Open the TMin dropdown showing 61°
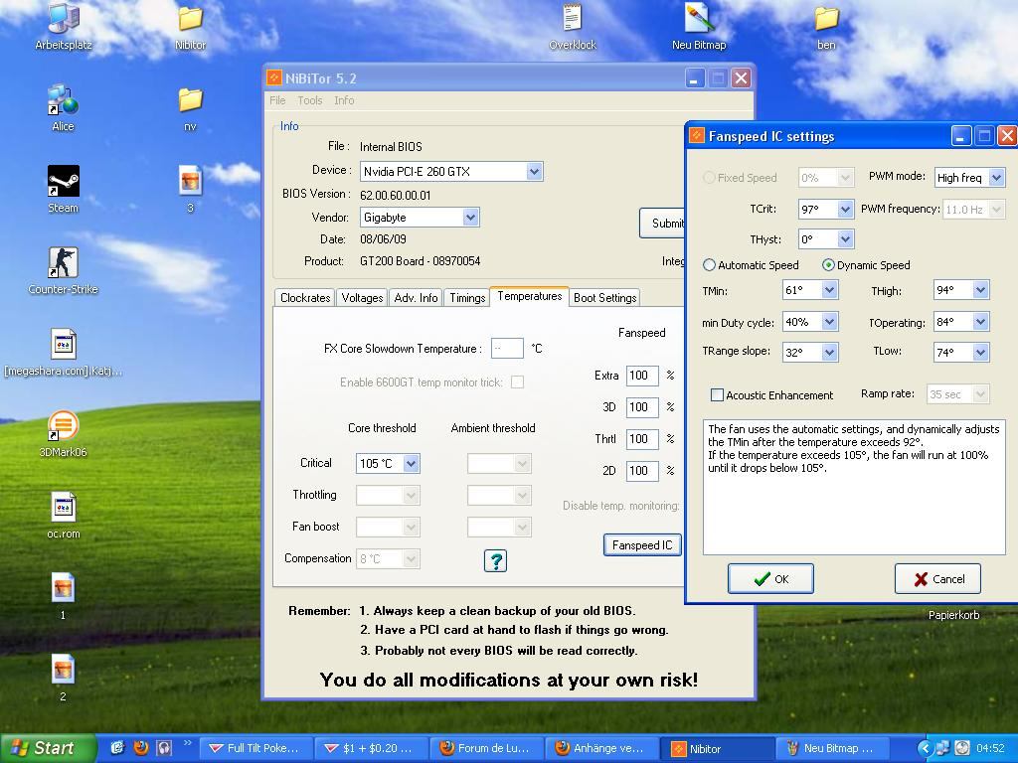The width and height of the screenshot is (1018, 763). click(810, 290)
